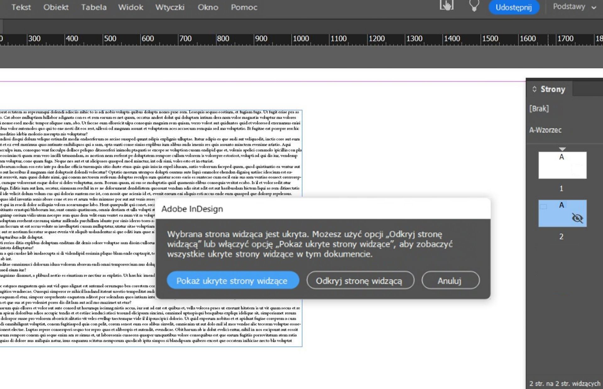This screenshot has width=603, height=389.
Task: Select page 1 thumbnail in Strony panel
Action: [x=562, y=166]
